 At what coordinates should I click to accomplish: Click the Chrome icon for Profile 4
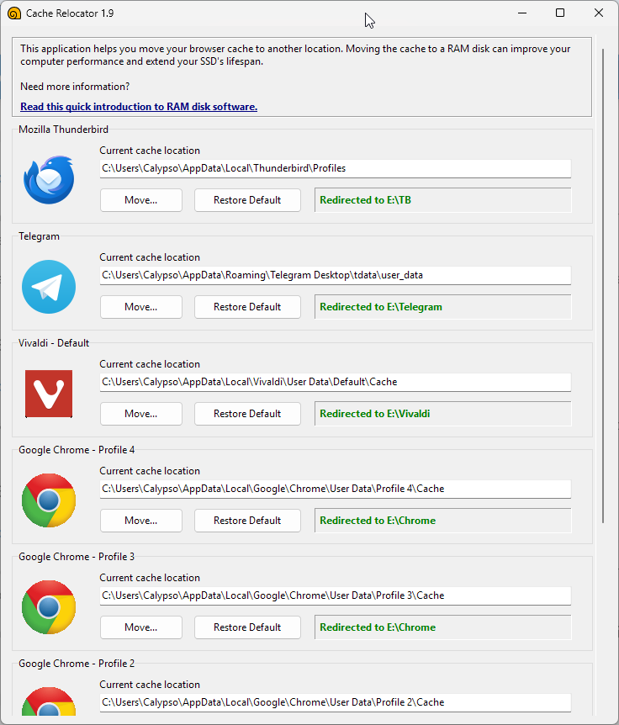pyautogui.click(x=49, y=500)
